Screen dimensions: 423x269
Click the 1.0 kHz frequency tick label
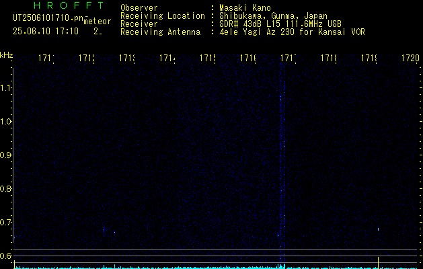5,122
